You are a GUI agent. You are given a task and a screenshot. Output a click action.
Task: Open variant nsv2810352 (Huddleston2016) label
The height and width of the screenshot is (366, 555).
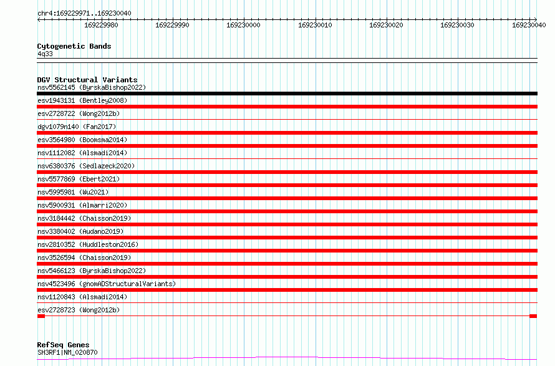88,244
